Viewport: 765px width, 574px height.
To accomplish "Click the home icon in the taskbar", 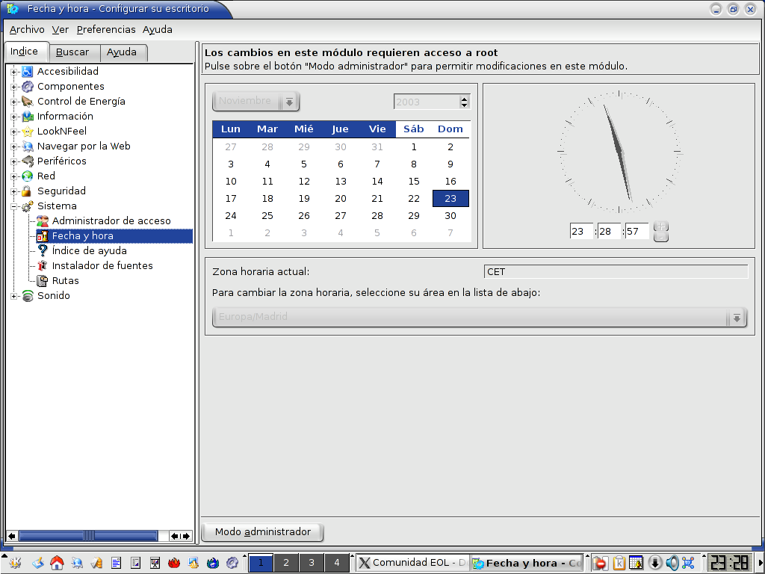I will pyautogui.click(x=57, y=563).
